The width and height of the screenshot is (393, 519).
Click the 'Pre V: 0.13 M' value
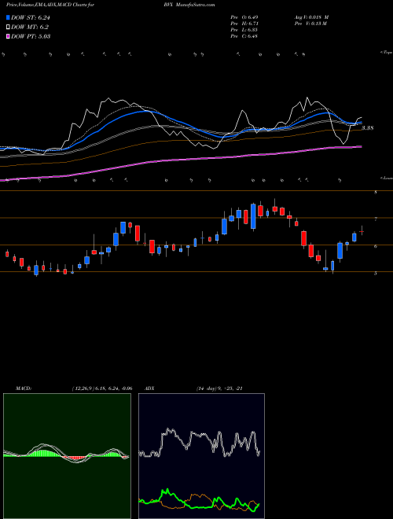[310, 24]
